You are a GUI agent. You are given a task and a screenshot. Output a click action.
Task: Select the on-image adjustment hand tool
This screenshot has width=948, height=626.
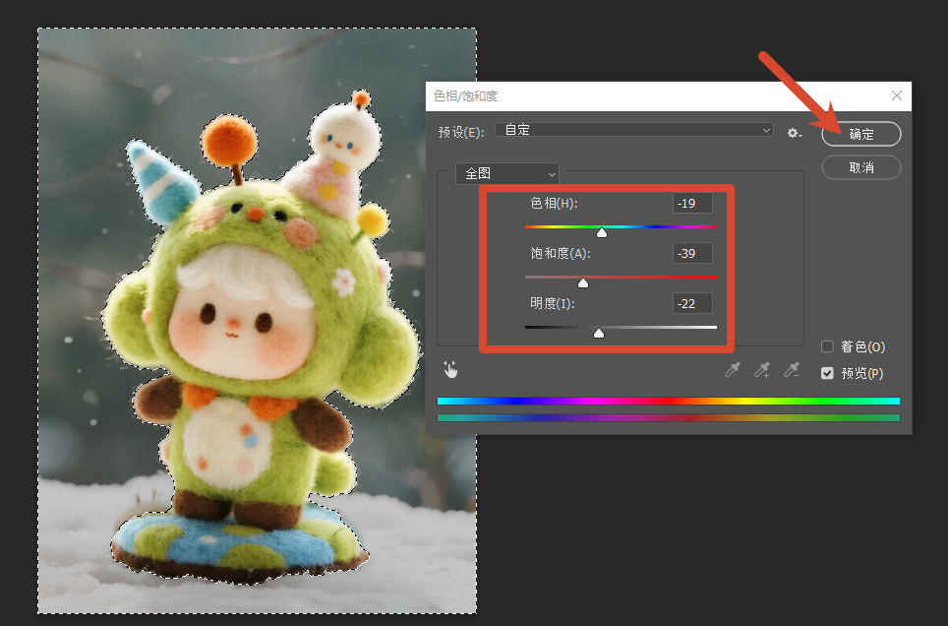click(x=450, y=369)
